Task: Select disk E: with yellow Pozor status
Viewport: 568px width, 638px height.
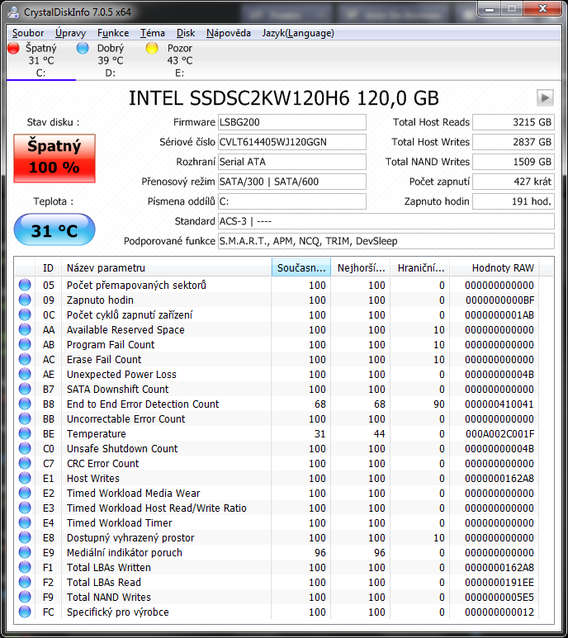Action: [x=179, y=60]
